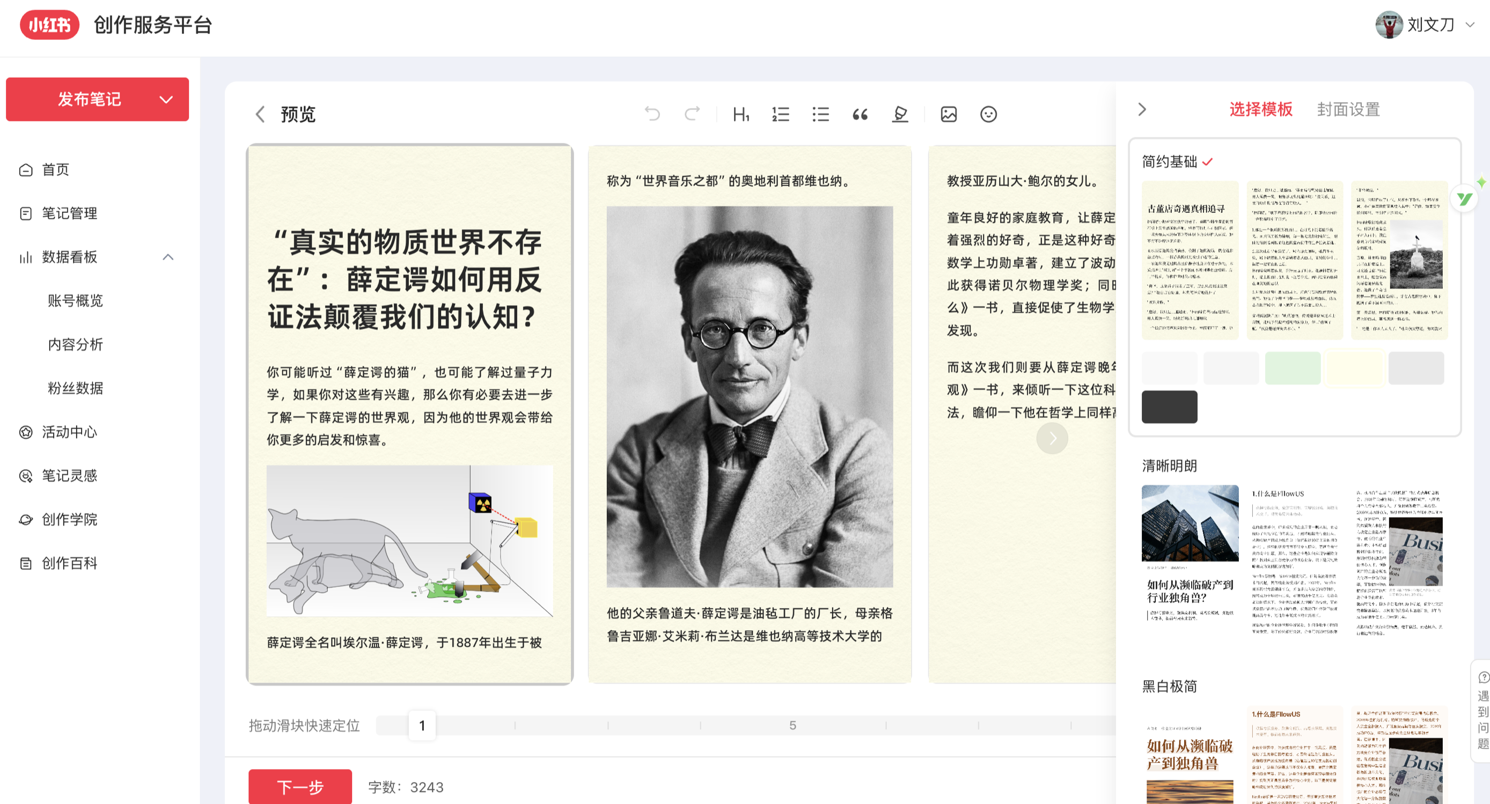Insert a bulleted list

click(x=820, y=114)
